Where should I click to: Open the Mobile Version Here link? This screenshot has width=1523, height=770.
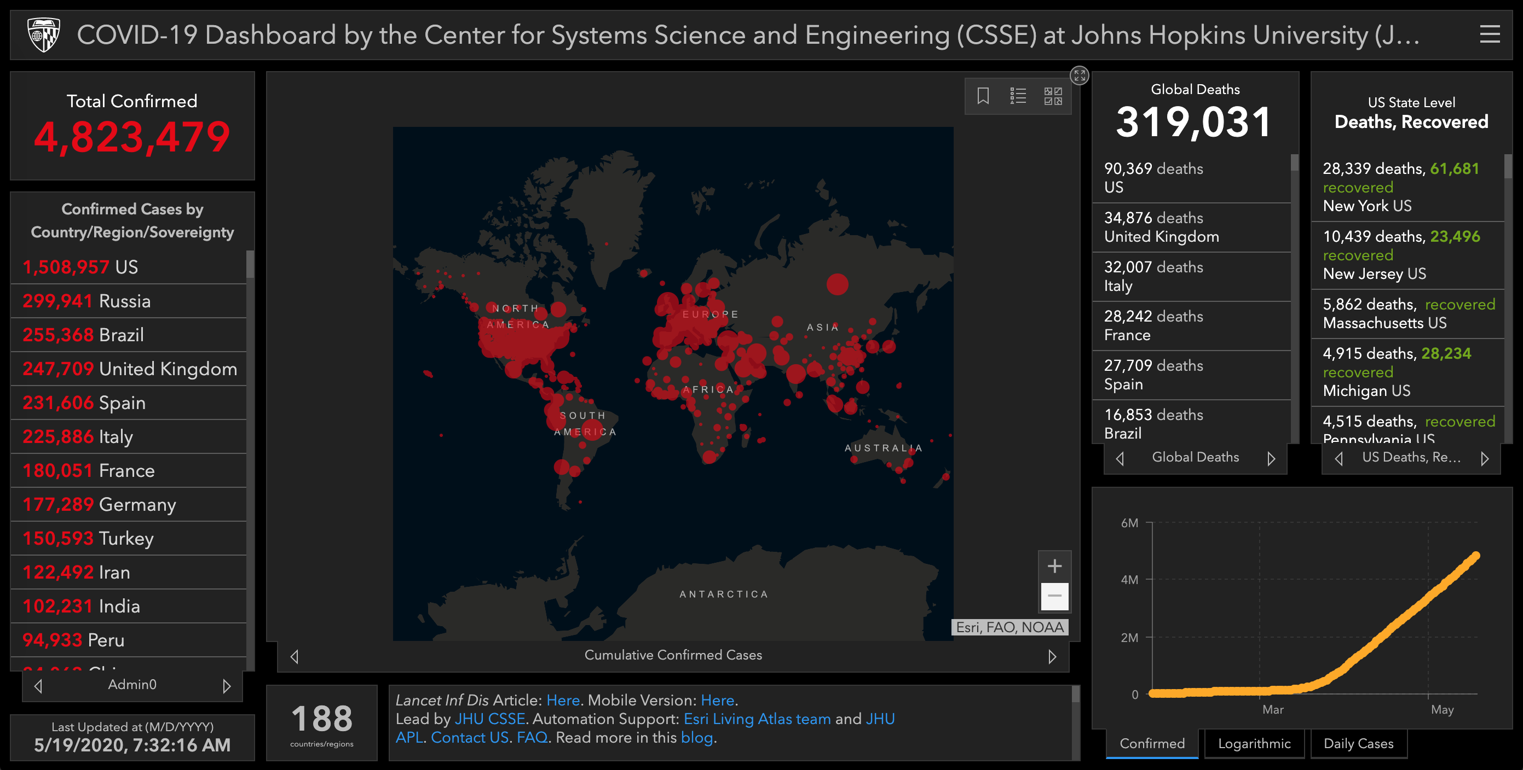[717, 701]
